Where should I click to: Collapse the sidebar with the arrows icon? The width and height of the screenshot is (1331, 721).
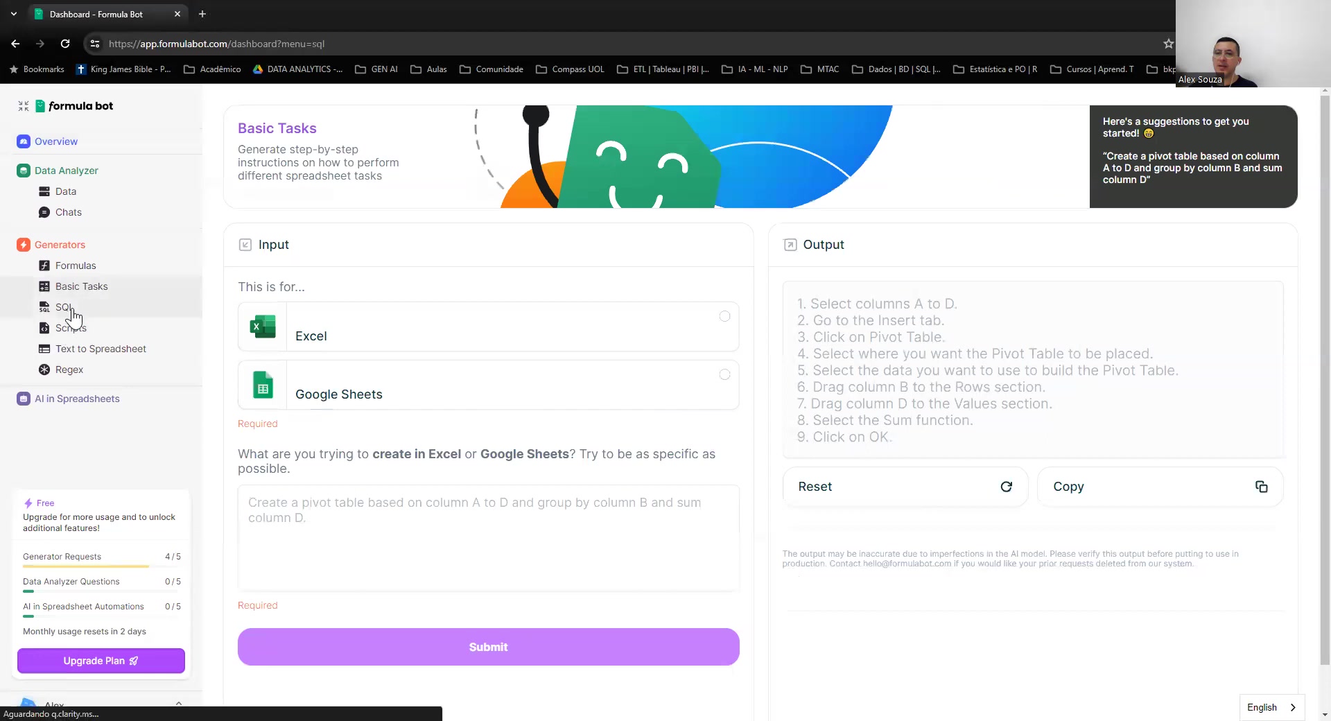pyautogui.click(x=23, y=105)
